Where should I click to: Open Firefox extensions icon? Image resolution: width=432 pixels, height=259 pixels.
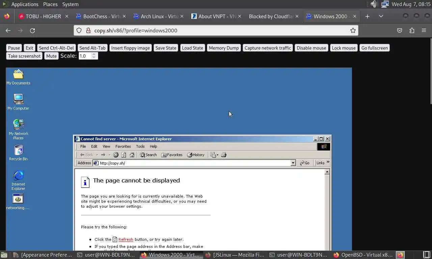(x=412, y=30)
